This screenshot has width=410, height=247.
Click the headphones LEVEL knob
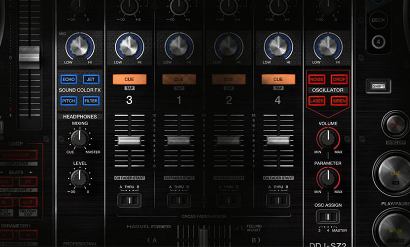80,178
